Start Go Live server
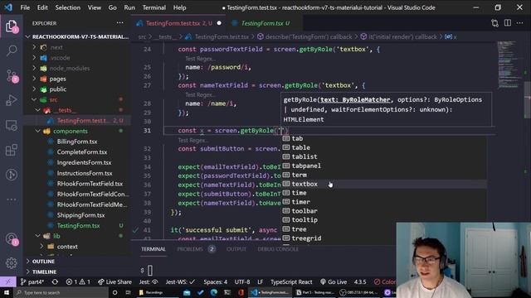This screenshot has height=298, width=531. [334, 281]
